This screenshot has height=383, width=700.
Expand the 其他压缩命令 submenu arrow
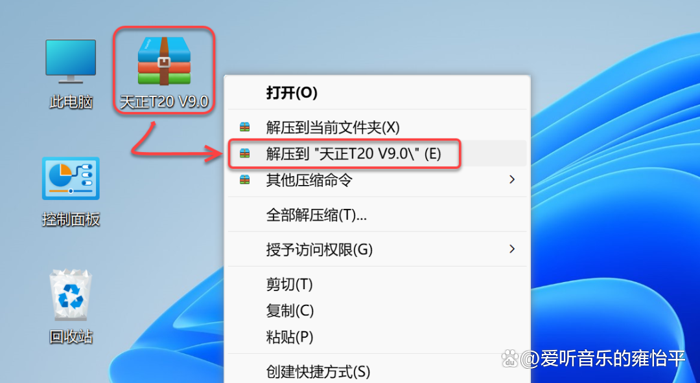click(512, 180)
